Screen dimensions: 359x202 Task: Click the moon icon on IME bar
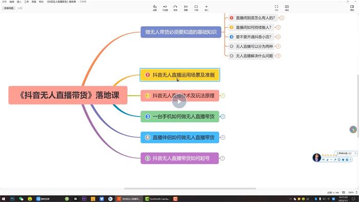pyautogui.click(x=327, y=159)
